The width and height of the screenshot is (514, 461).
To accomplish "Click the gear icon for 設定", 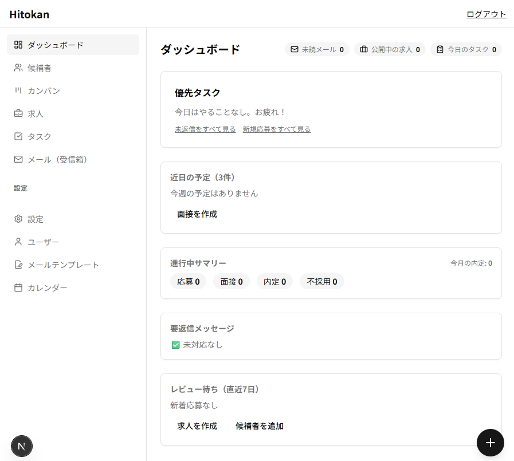I will [18, 219].
